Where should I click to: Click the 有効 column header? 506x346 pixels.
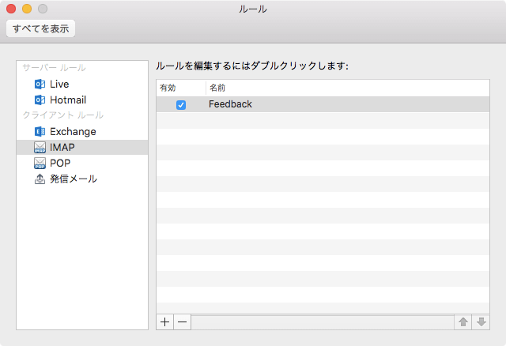pos(169,87)
